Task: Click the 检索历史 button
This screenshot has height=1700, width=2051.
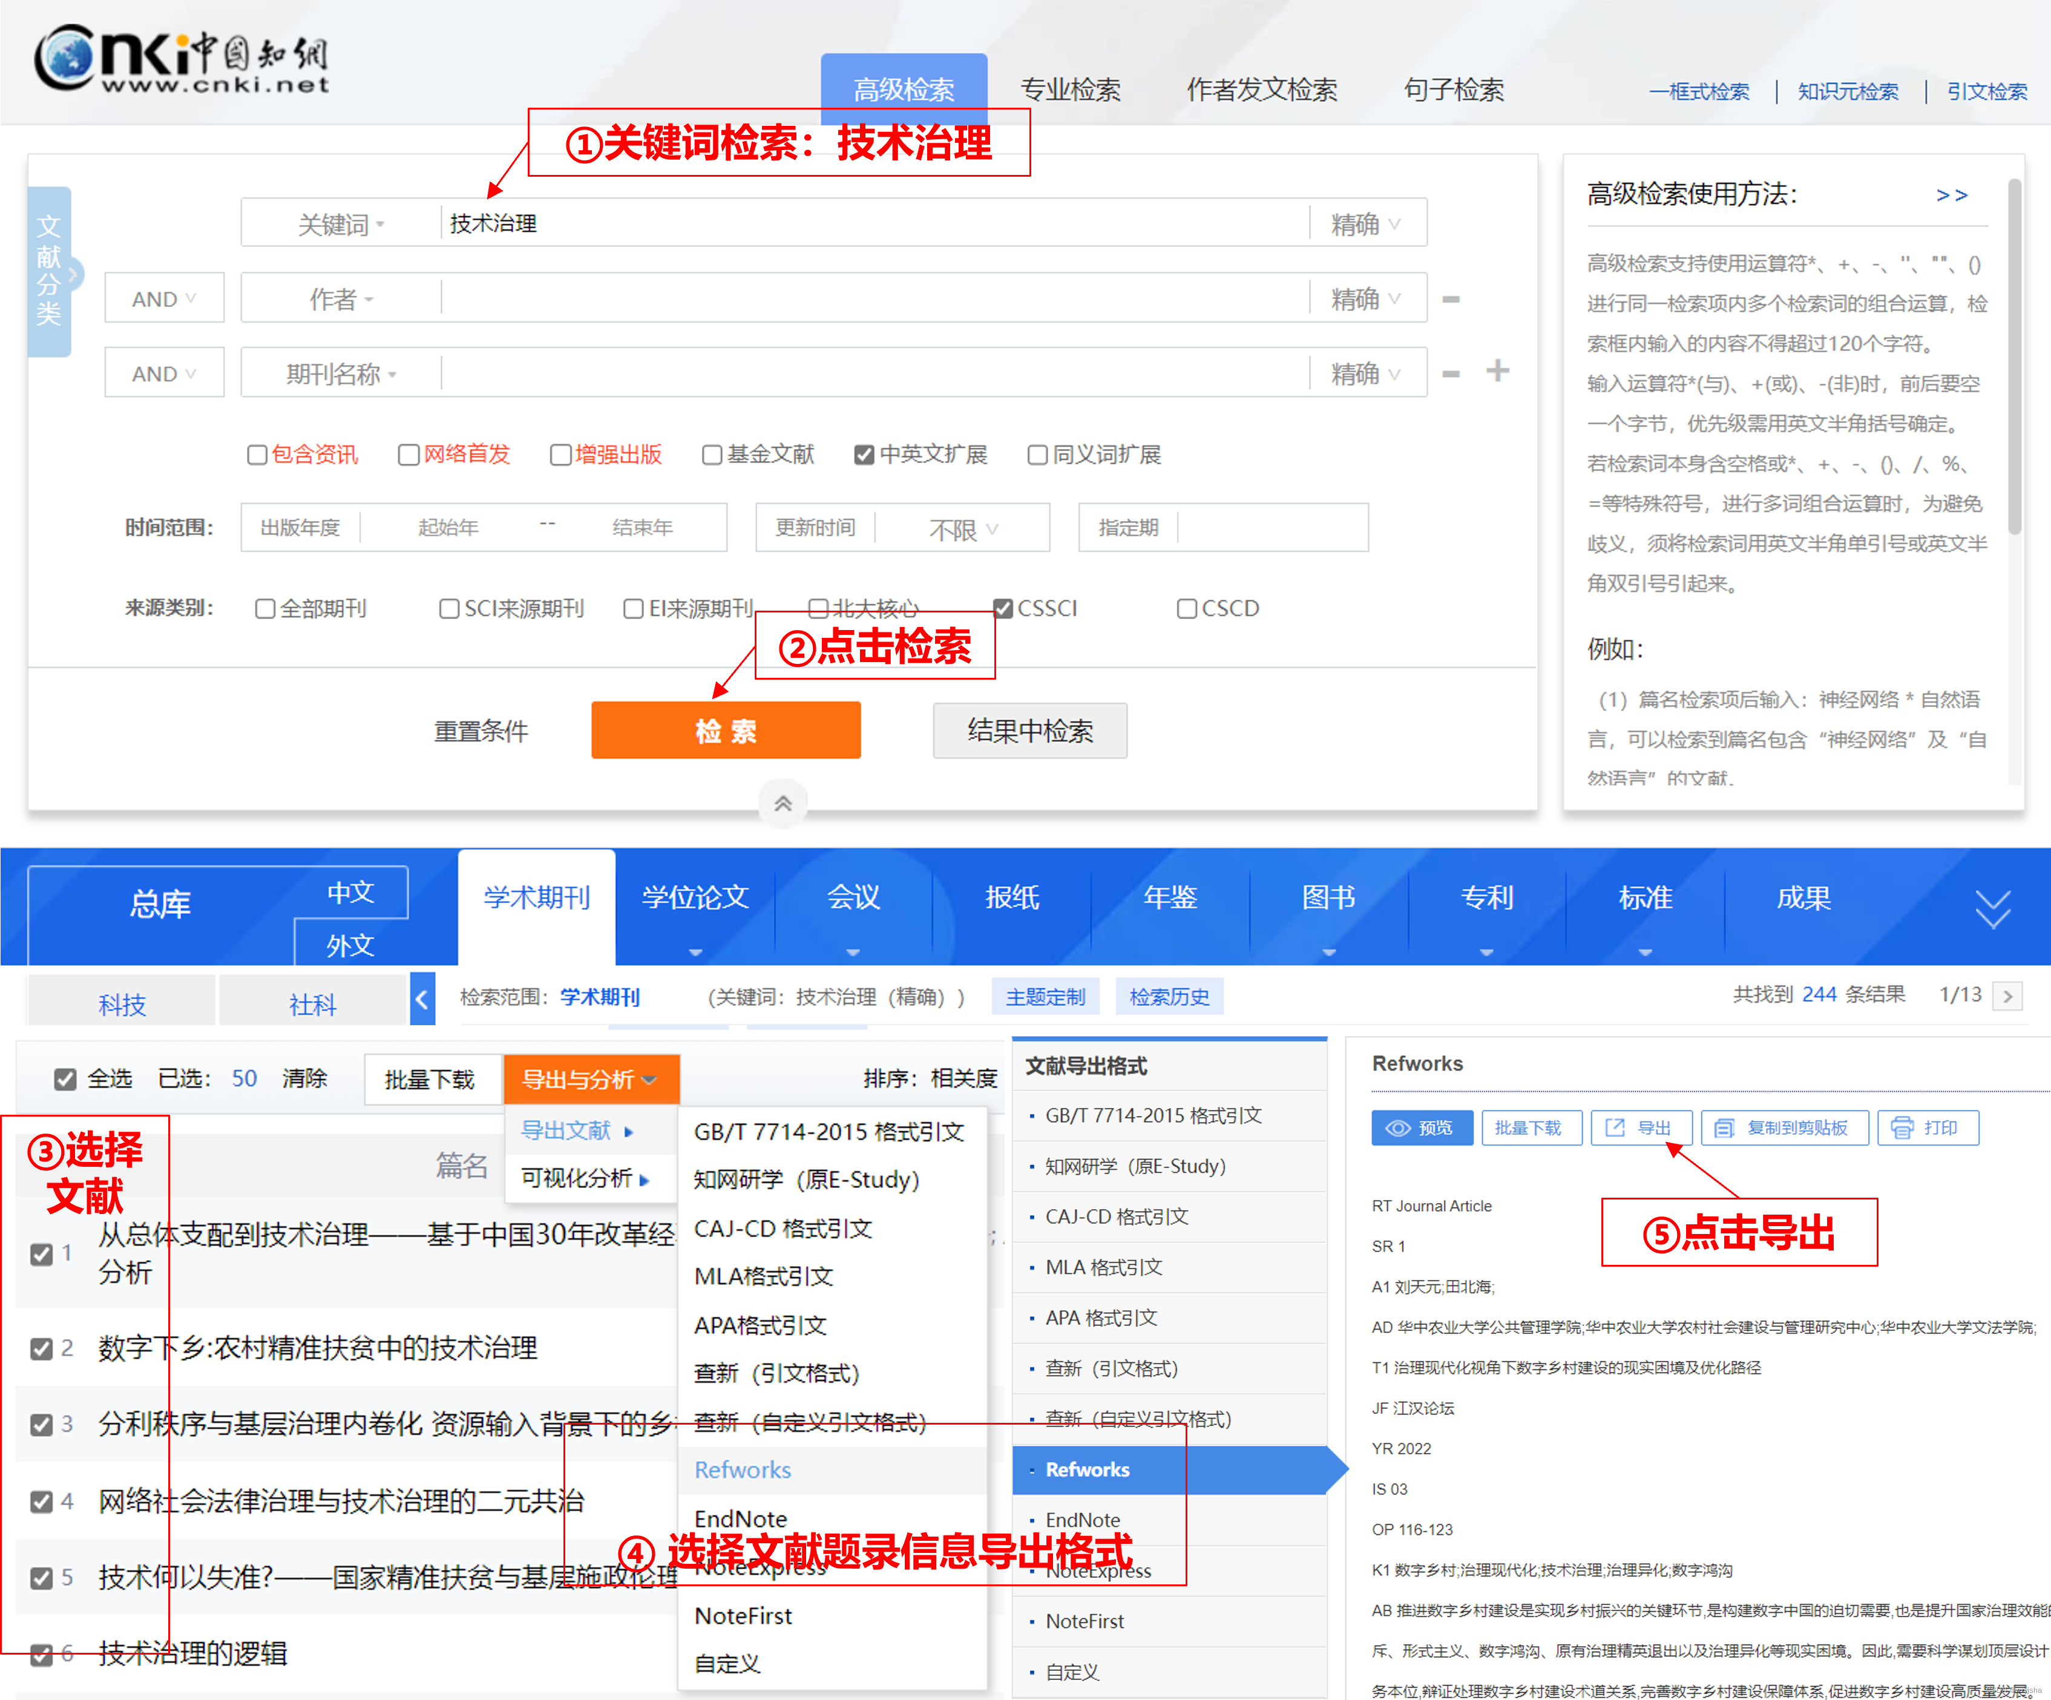Action: tap(1169, 997)
